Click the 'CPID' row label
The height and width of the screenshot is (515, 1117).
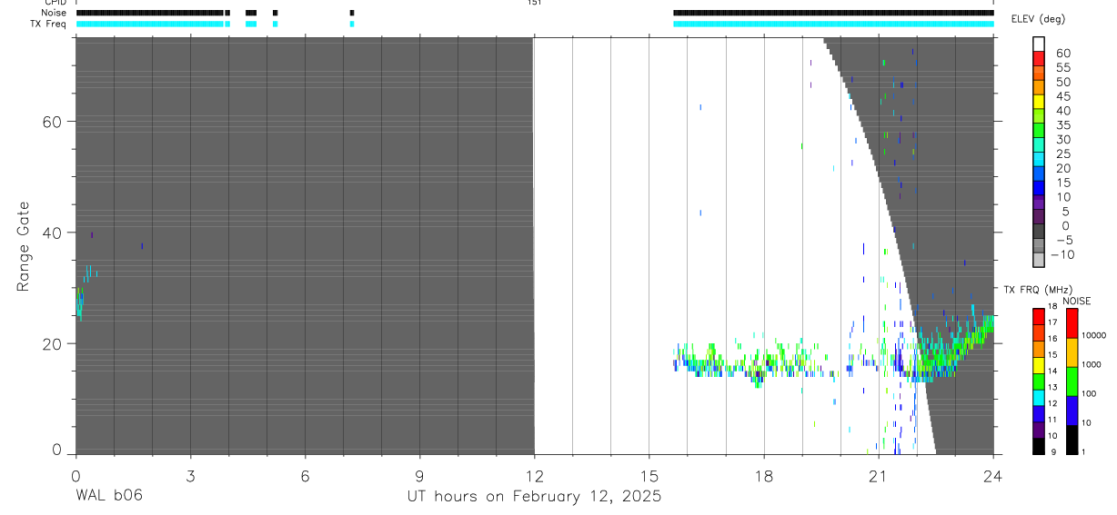pos(55,3)
